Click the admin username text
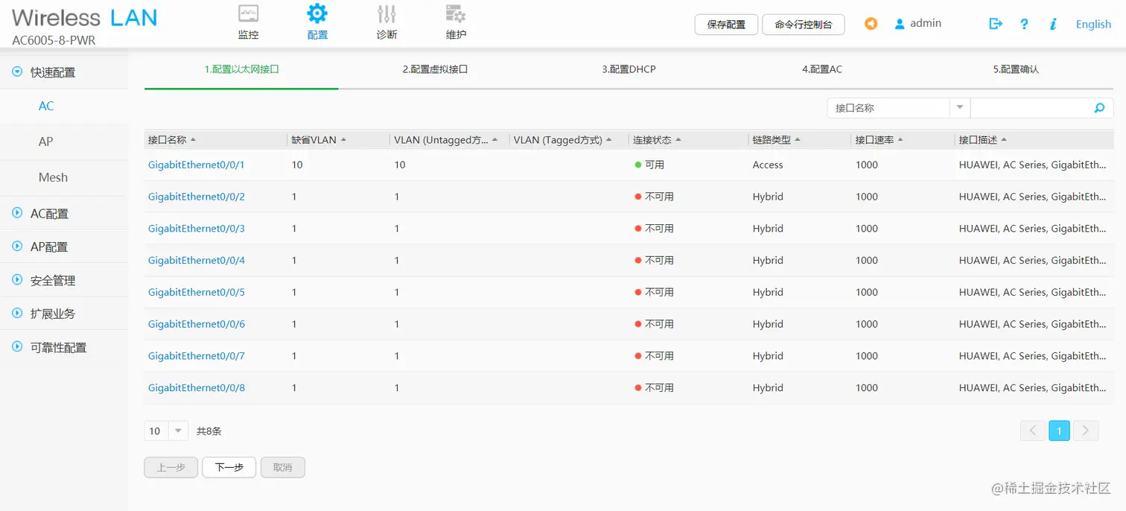The width and height of the screenshot is (1126, 511). coord(926,23)
